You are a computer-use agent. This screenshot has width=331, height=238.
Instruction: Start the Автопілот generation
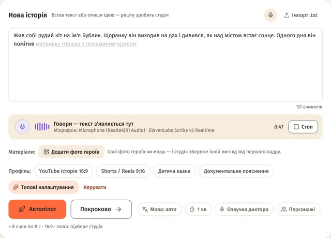pyautogui.click(x=37, y=209)
